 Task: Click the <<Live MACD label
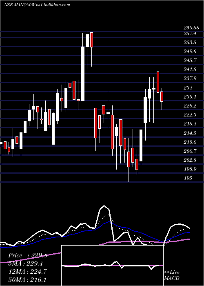point(172,275)
